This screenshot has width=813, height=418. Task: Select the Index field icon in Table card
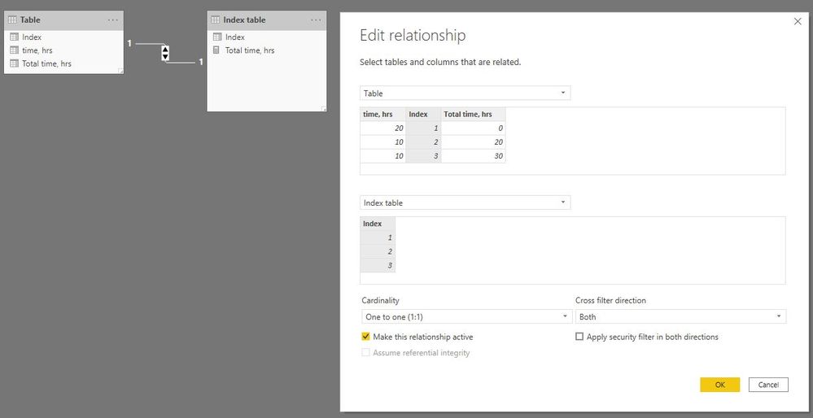point(14,37)
